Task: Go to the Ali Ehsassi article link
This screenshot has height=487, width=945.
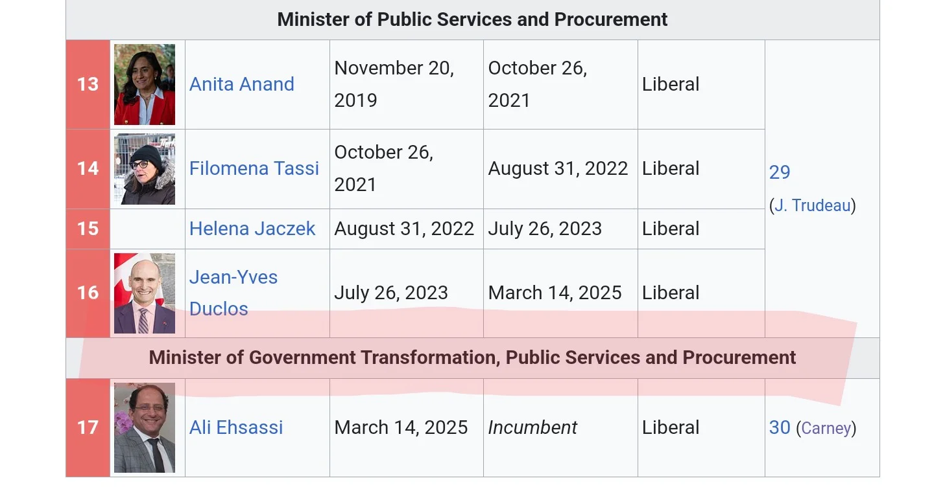Action: (236, 427)
